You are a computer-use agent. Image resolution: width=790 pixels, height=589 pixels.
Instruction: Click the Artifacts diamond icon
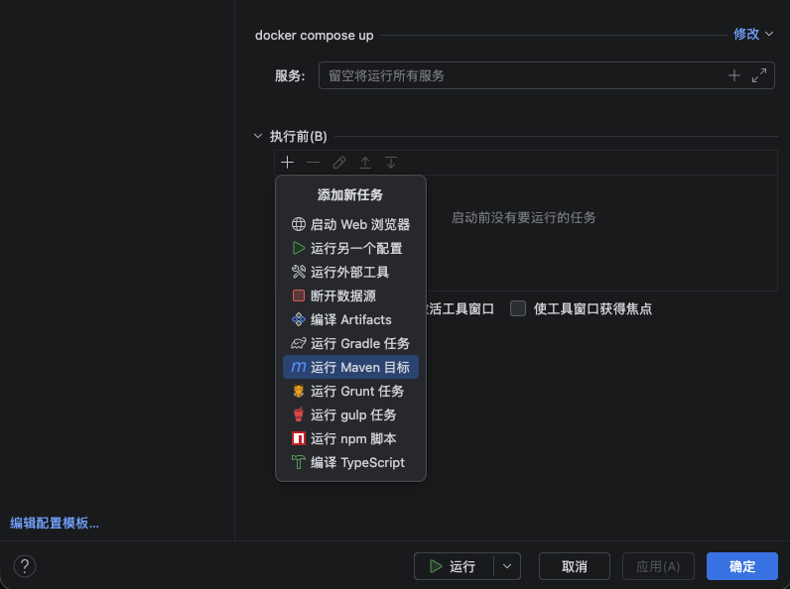click(x=299, y=319)
